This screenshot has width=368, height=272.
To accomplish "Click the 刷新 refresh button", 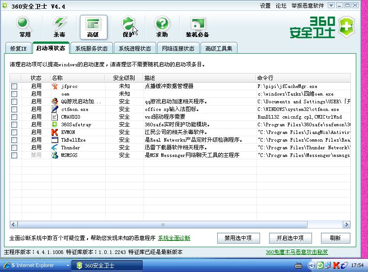I will 335,238.
